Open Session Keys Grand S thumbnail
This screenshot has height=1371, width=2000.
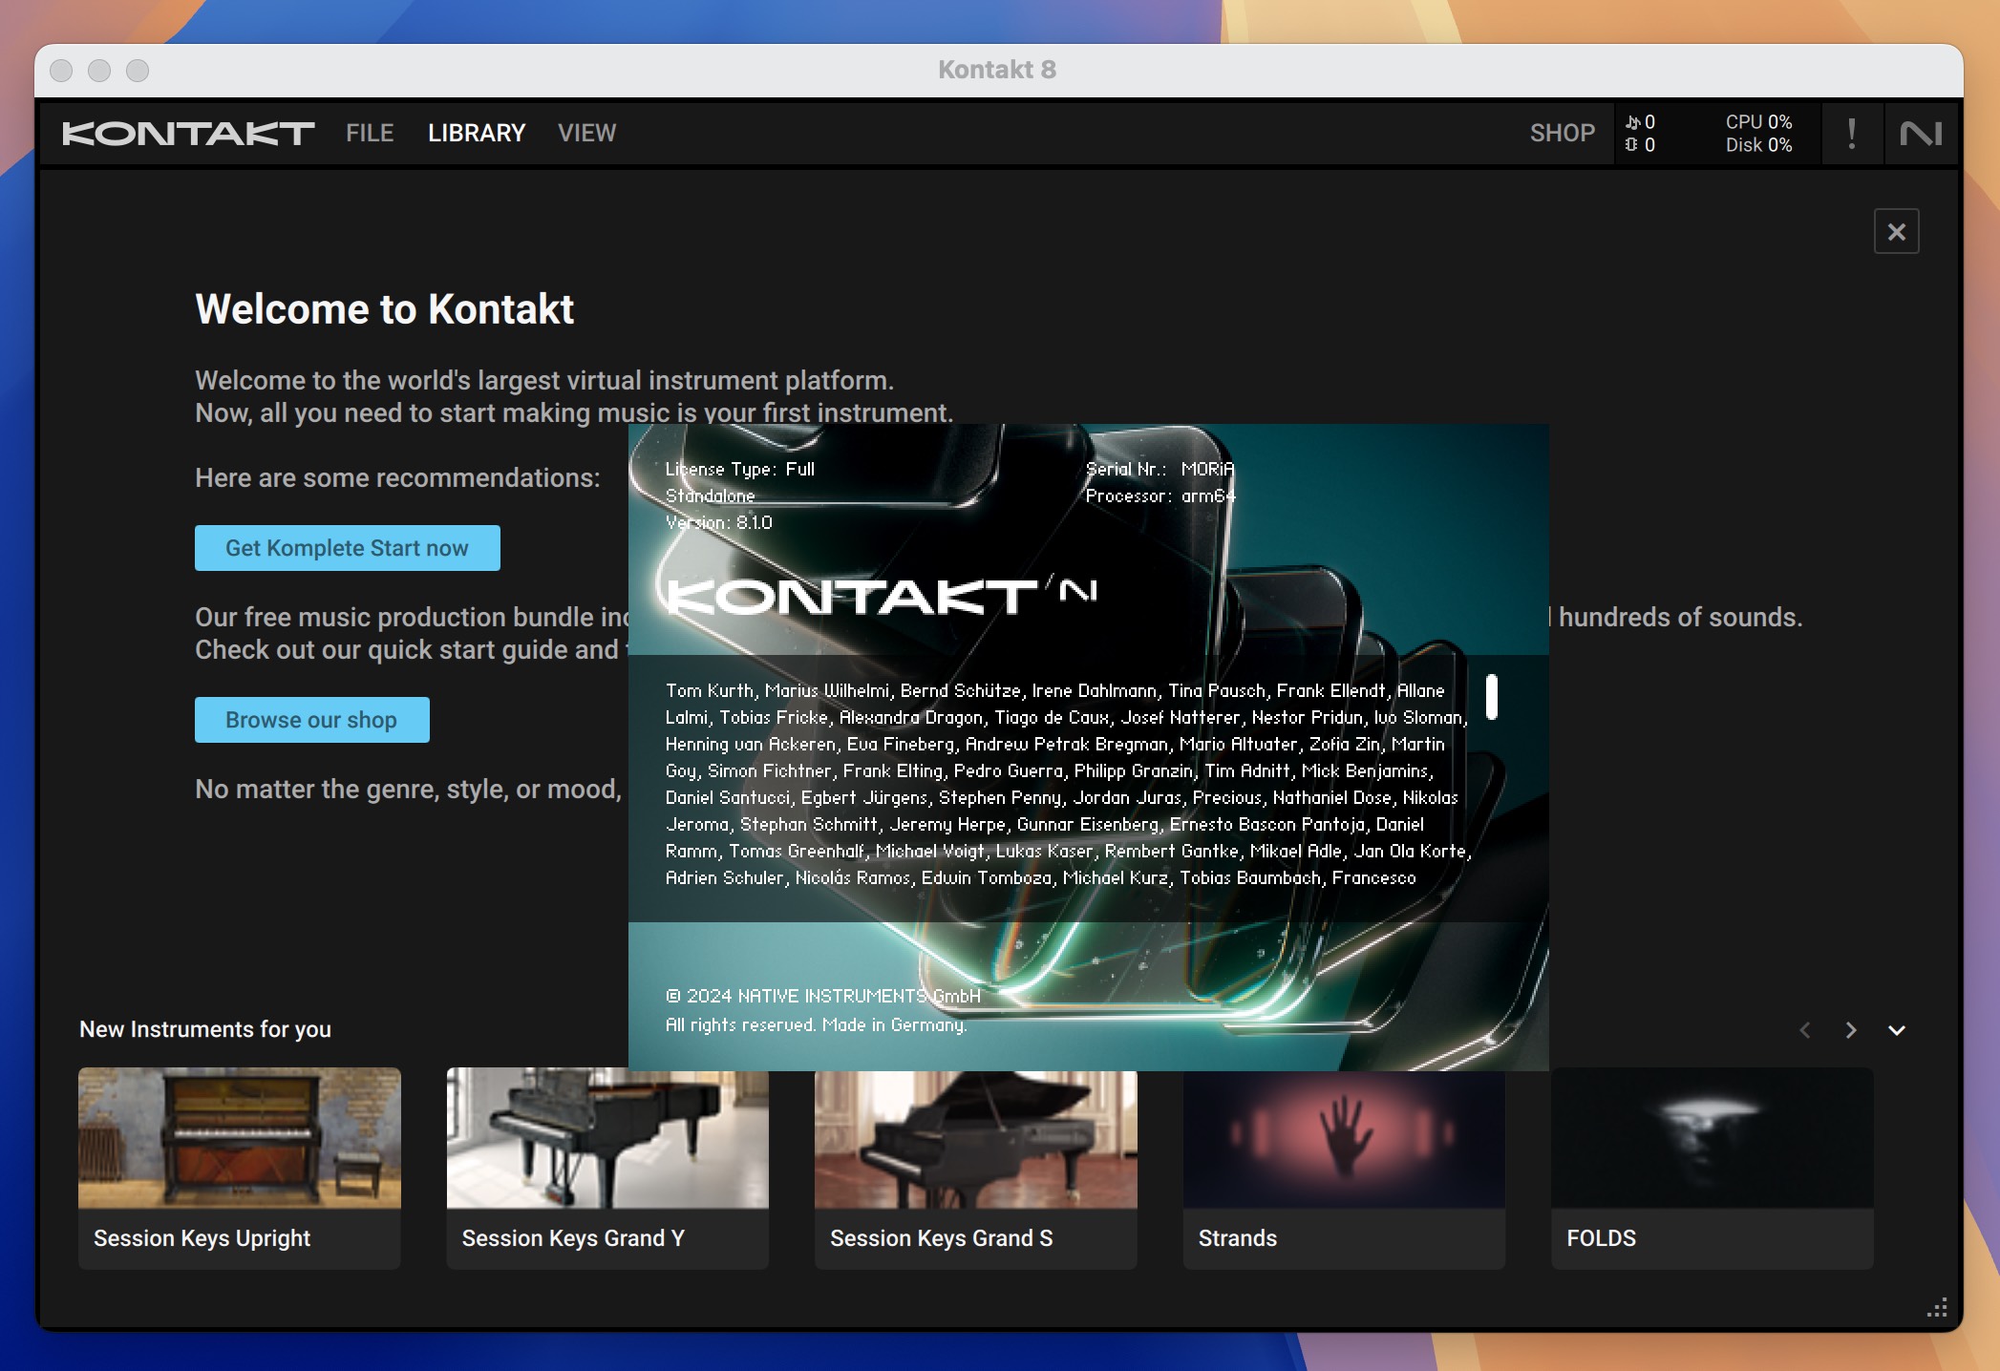click(976, 1140)
